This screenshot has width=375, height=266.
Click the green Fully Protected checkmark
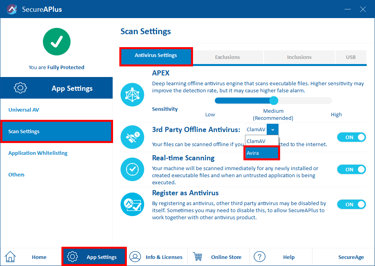pyautogui.click(x=56, y=41)
